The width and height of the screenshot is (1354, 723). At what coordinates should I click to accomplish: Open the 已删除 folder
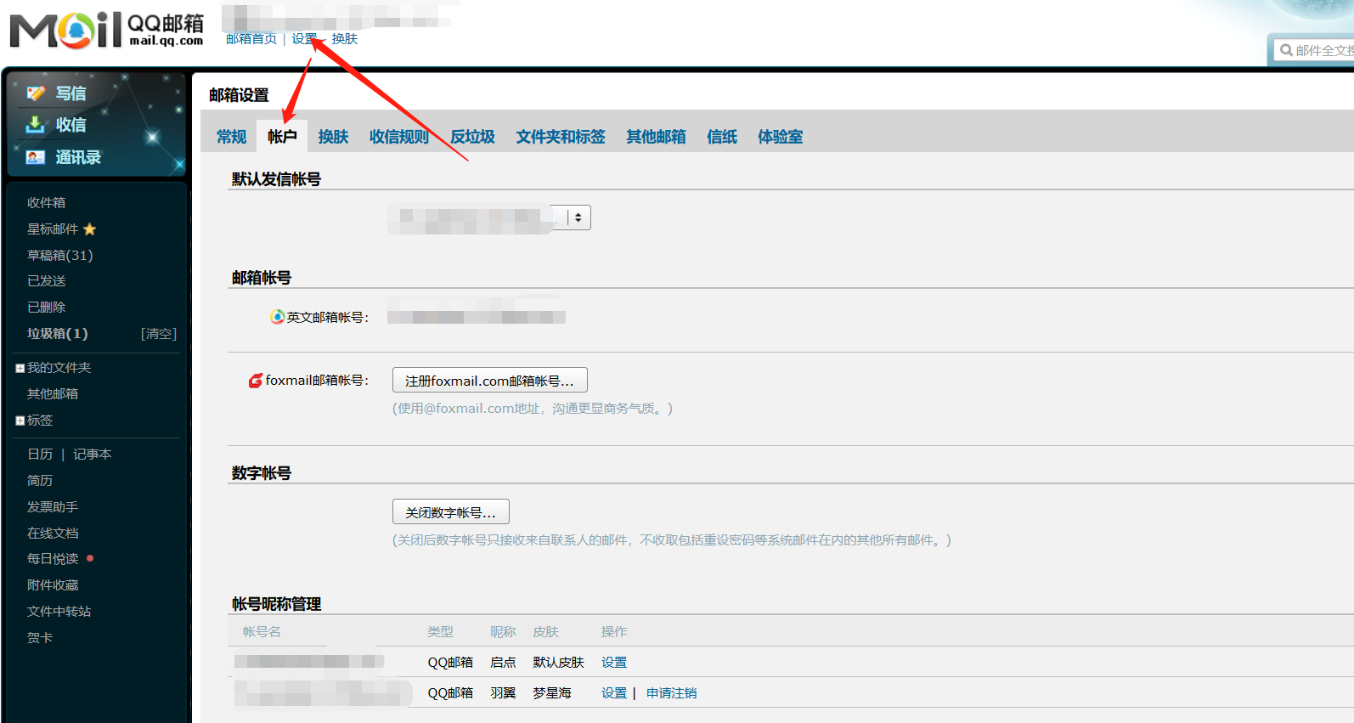[x=46, y=308]
